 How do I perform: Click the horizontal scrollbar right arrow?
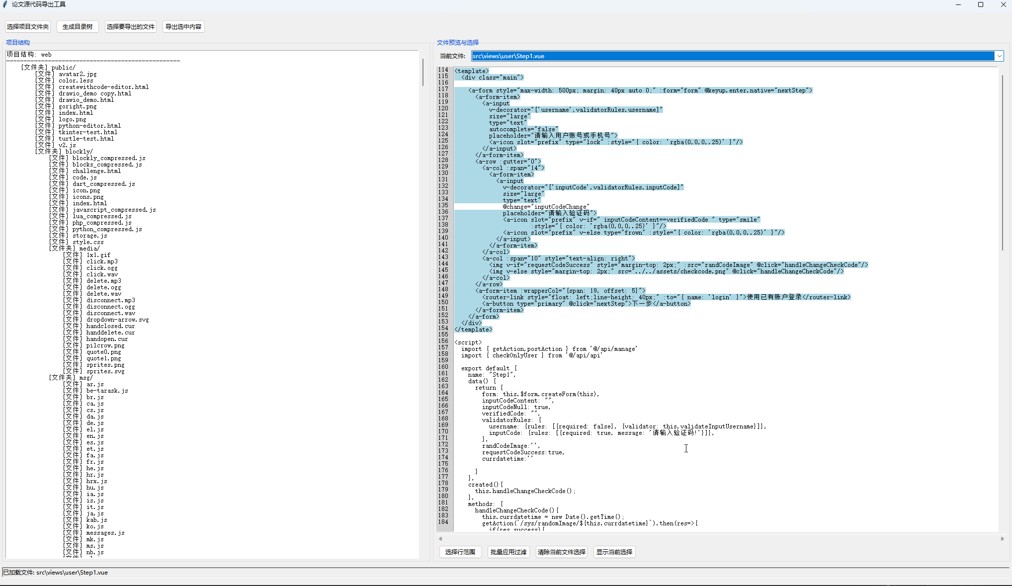[1002, 538]
